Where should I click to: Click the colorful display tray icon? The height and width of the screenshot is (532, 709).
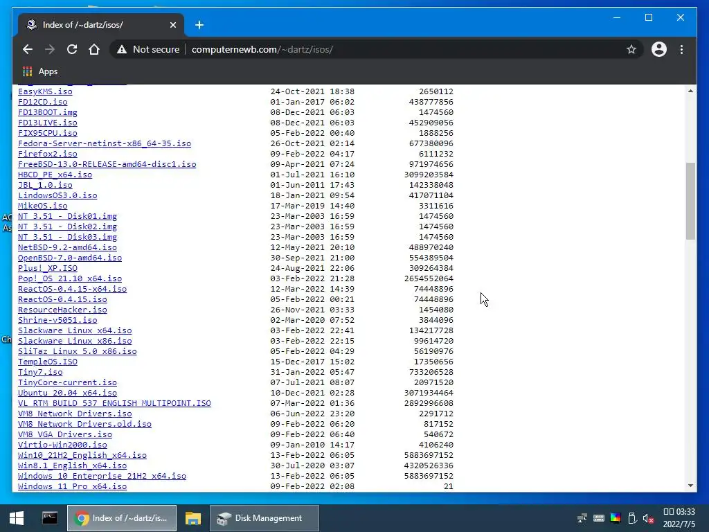tap(616, 518)
